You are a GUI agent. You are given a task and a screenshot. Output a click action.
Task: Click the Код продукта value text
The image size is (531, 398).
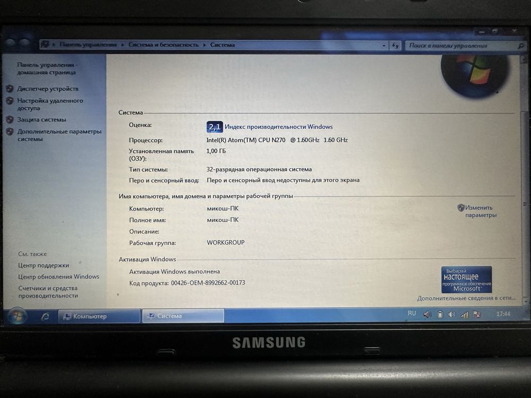tap(208, 283)
